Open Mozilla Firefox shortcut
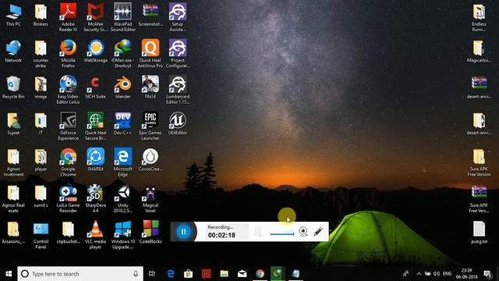This screenshot has height=281, width=499. [68, 54]
